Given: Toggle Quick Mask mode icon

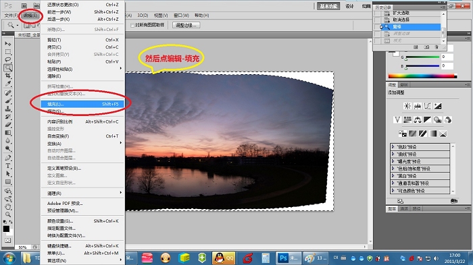Looking at the screenshot, I should click(7, 240).
